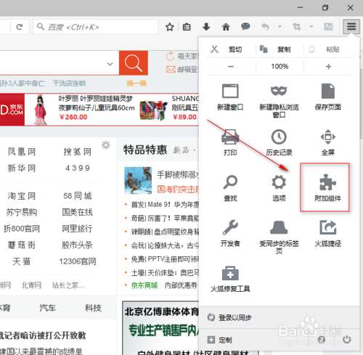The image size is (363, 355).
Task: Expand the undo-close-tab dropdown arrow
Action: pyautogui.click(x=280, y=26)
